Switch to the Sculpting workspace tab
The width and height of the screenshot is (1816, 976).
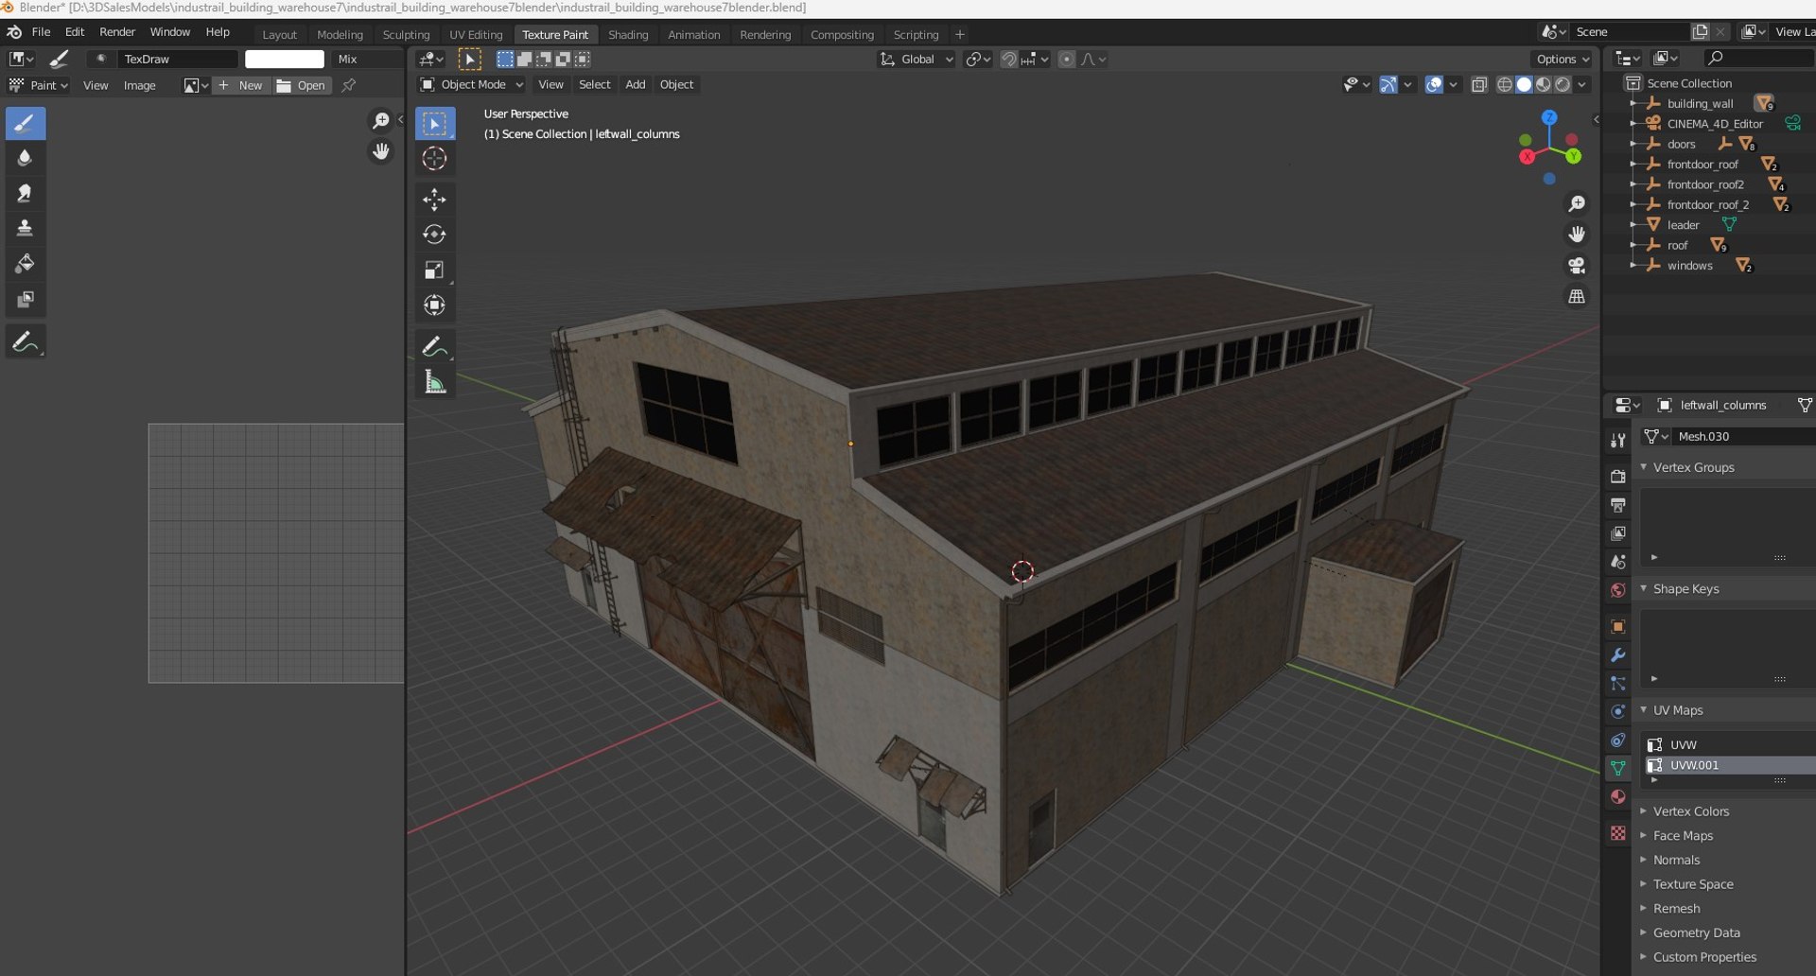tap(406, 34)
